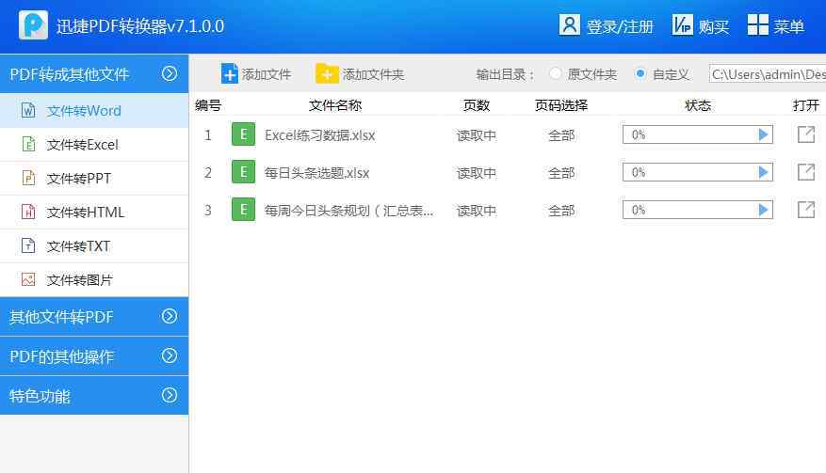Screen dimensions: 826x473
Task: Click the blue add-file plus icon
Action: (x=229, y=73)
